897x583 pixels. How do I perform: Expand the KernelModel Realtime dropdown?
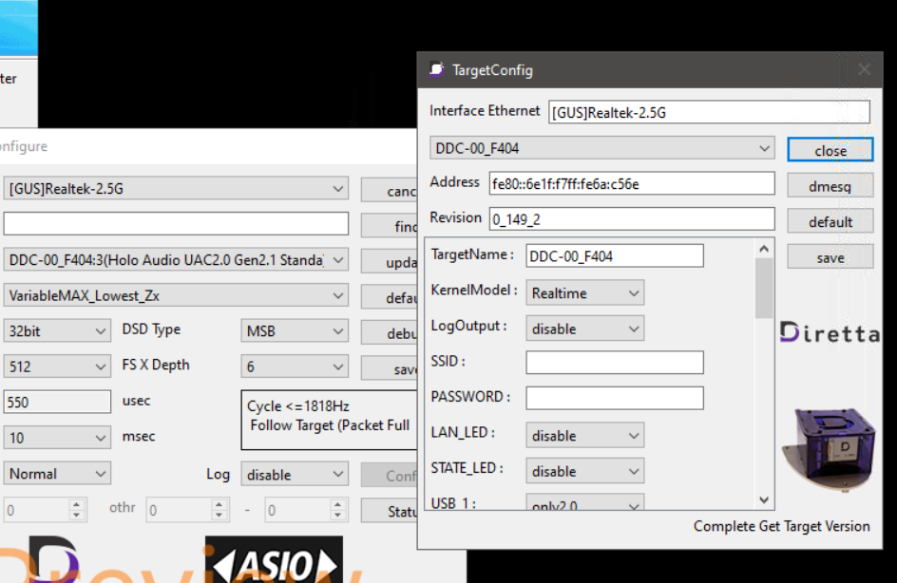(x=584, y=293)
